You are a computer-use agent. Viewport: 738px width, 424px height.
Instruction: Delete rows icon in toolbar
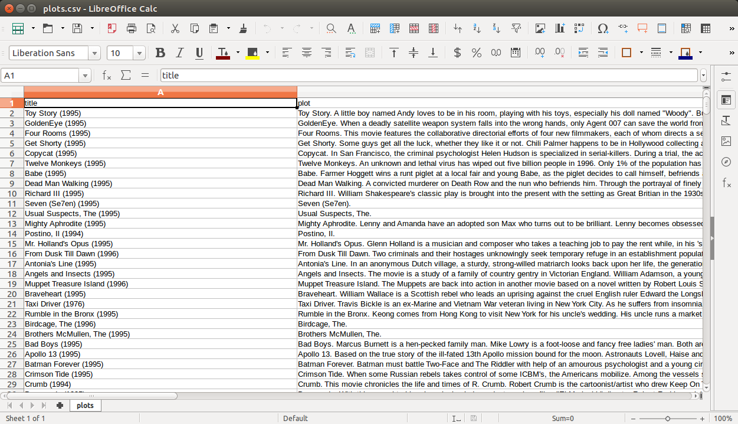coord(414,28)
